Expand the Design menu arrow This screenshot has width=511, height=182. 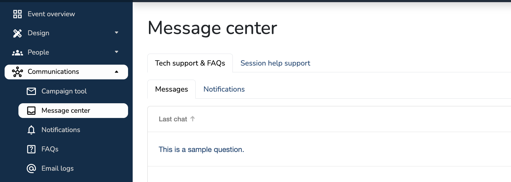tap(116, 33)
